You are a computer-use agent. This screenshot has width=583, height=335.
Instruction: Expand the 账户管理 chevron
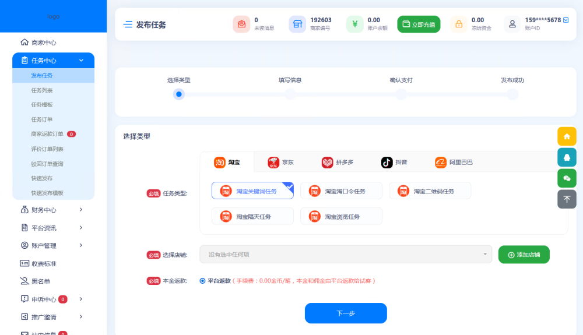(81, 245)
